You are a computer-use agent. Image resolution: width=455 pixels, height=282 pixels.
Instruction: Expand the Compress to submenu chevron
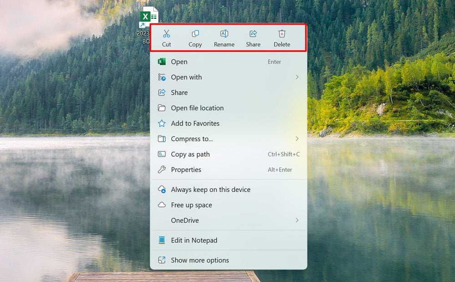click(297, 138)
